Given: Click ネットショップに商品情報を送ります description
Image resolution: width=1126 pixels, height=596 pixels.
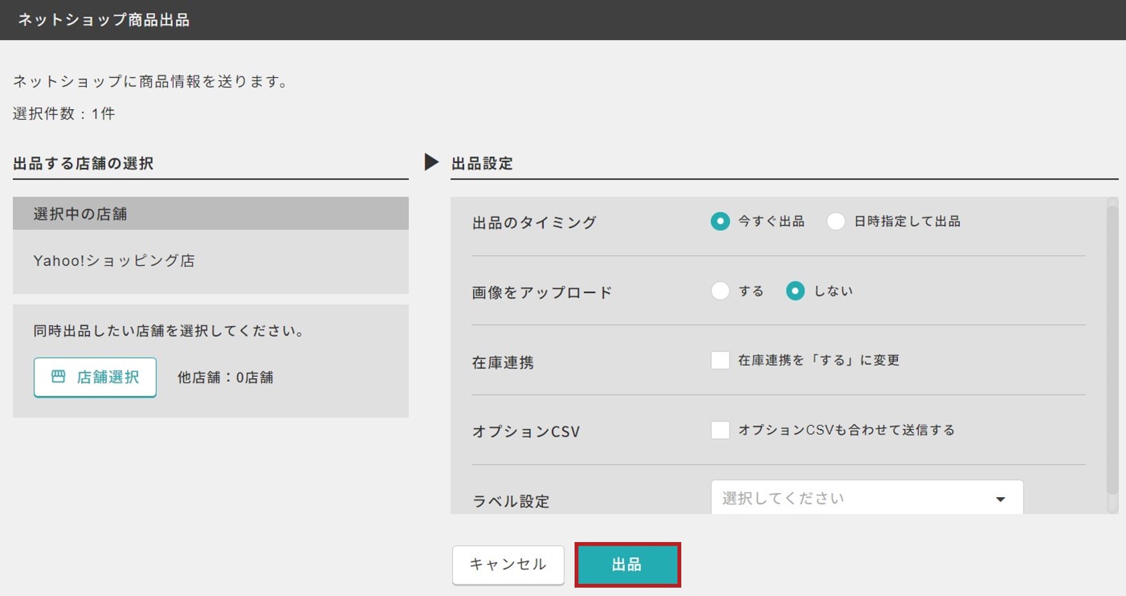Looking at the screenshot, I should click(x=150, y=82).
